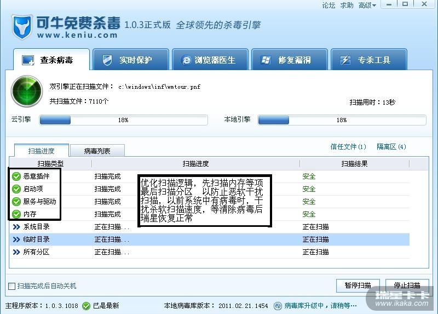Image resolution: width=438 pixels, height=314 pixels.
Task: Click green check icon beside 启动项
Action: point(16,189)
